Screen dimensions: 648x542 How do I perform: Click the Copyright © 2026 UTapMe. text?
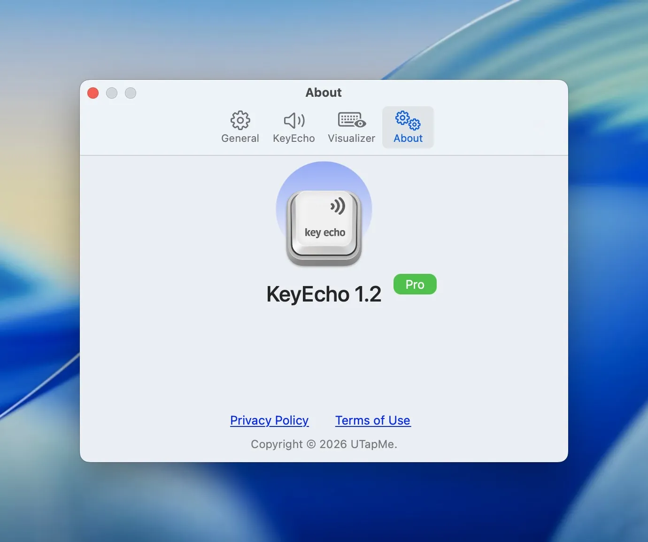(x=324, y=444)
